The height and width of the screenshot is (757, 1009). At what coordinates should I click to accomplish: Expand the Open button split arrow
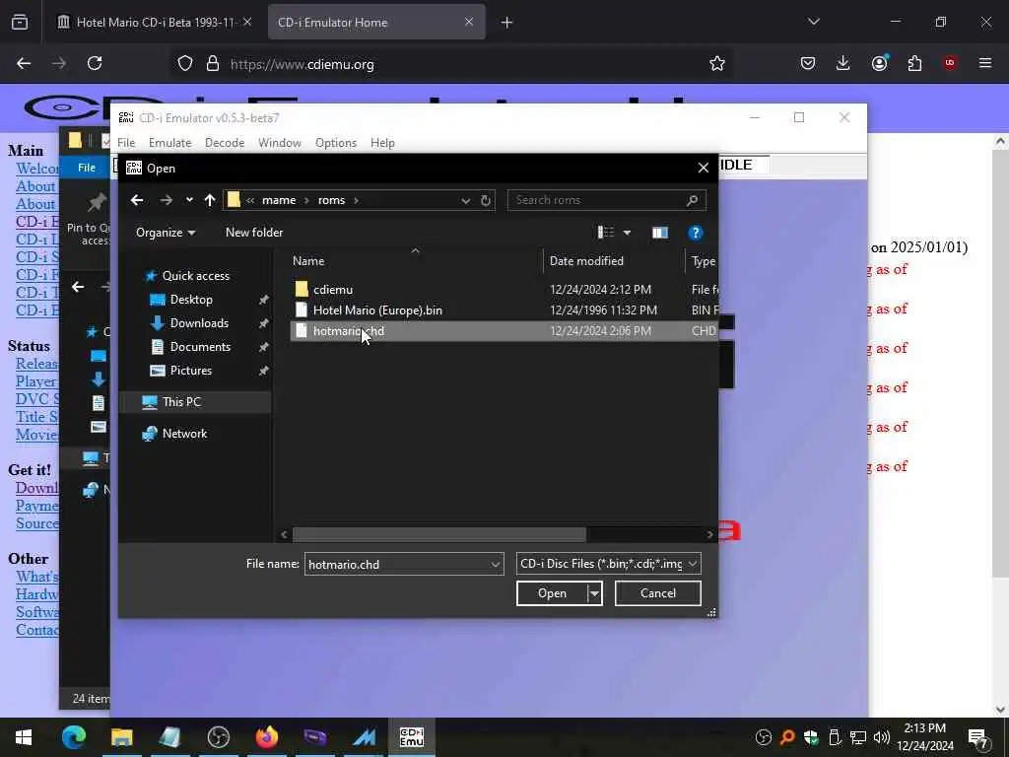pos(595,593)
